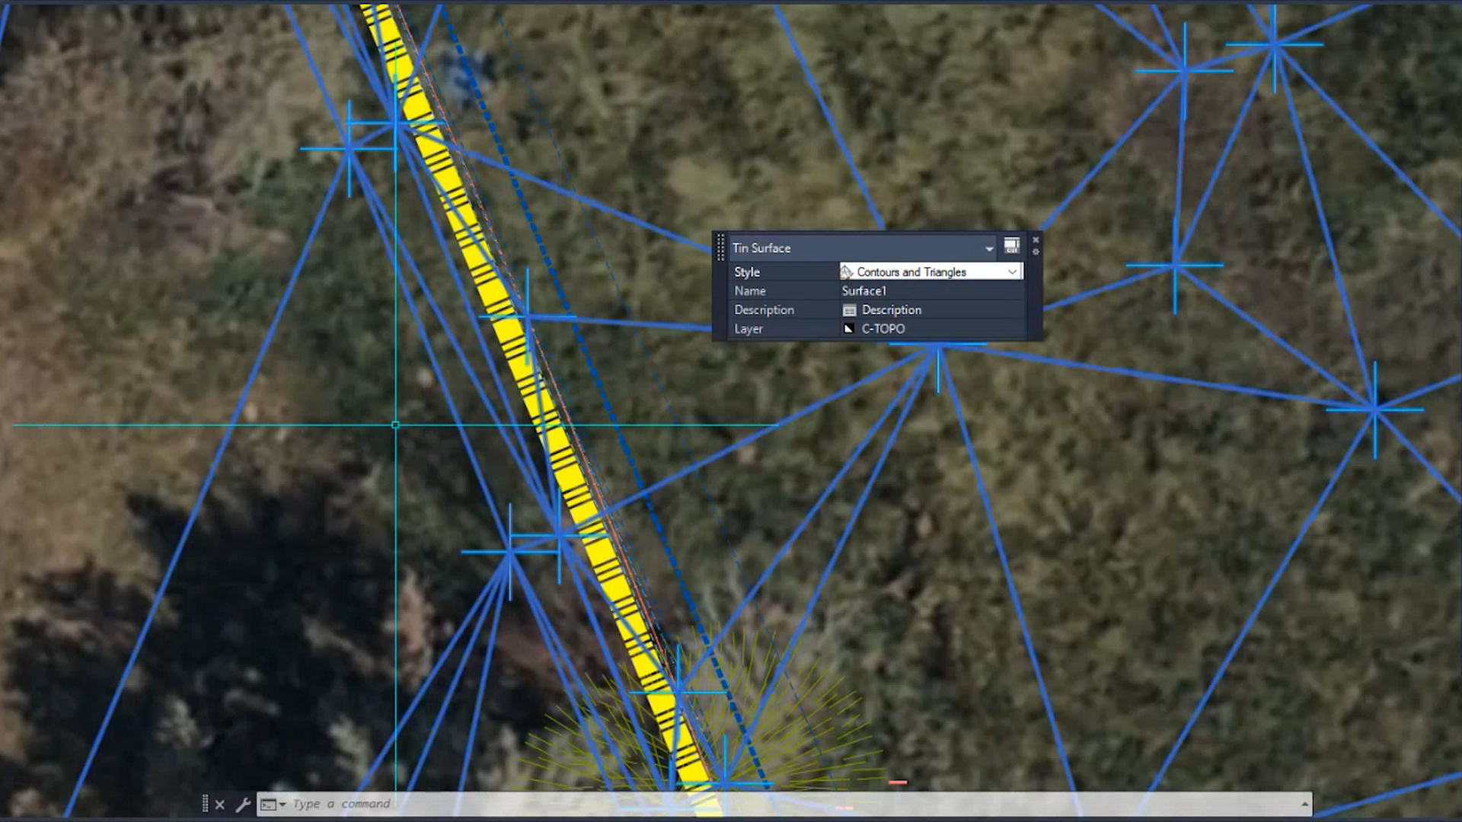Click the surface style icon in Style row
Viewport: 1462px width, 822px height.
tap(847, 272)
